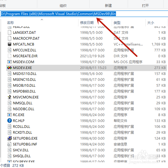Select the MSDEV.EXE Visual Studio icon

pyautogui.click(x=10, y=68)
